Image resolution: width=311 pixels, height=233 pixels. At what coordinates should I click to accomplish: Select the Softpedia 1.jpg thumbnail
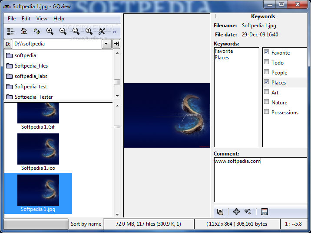coord(38,193)
